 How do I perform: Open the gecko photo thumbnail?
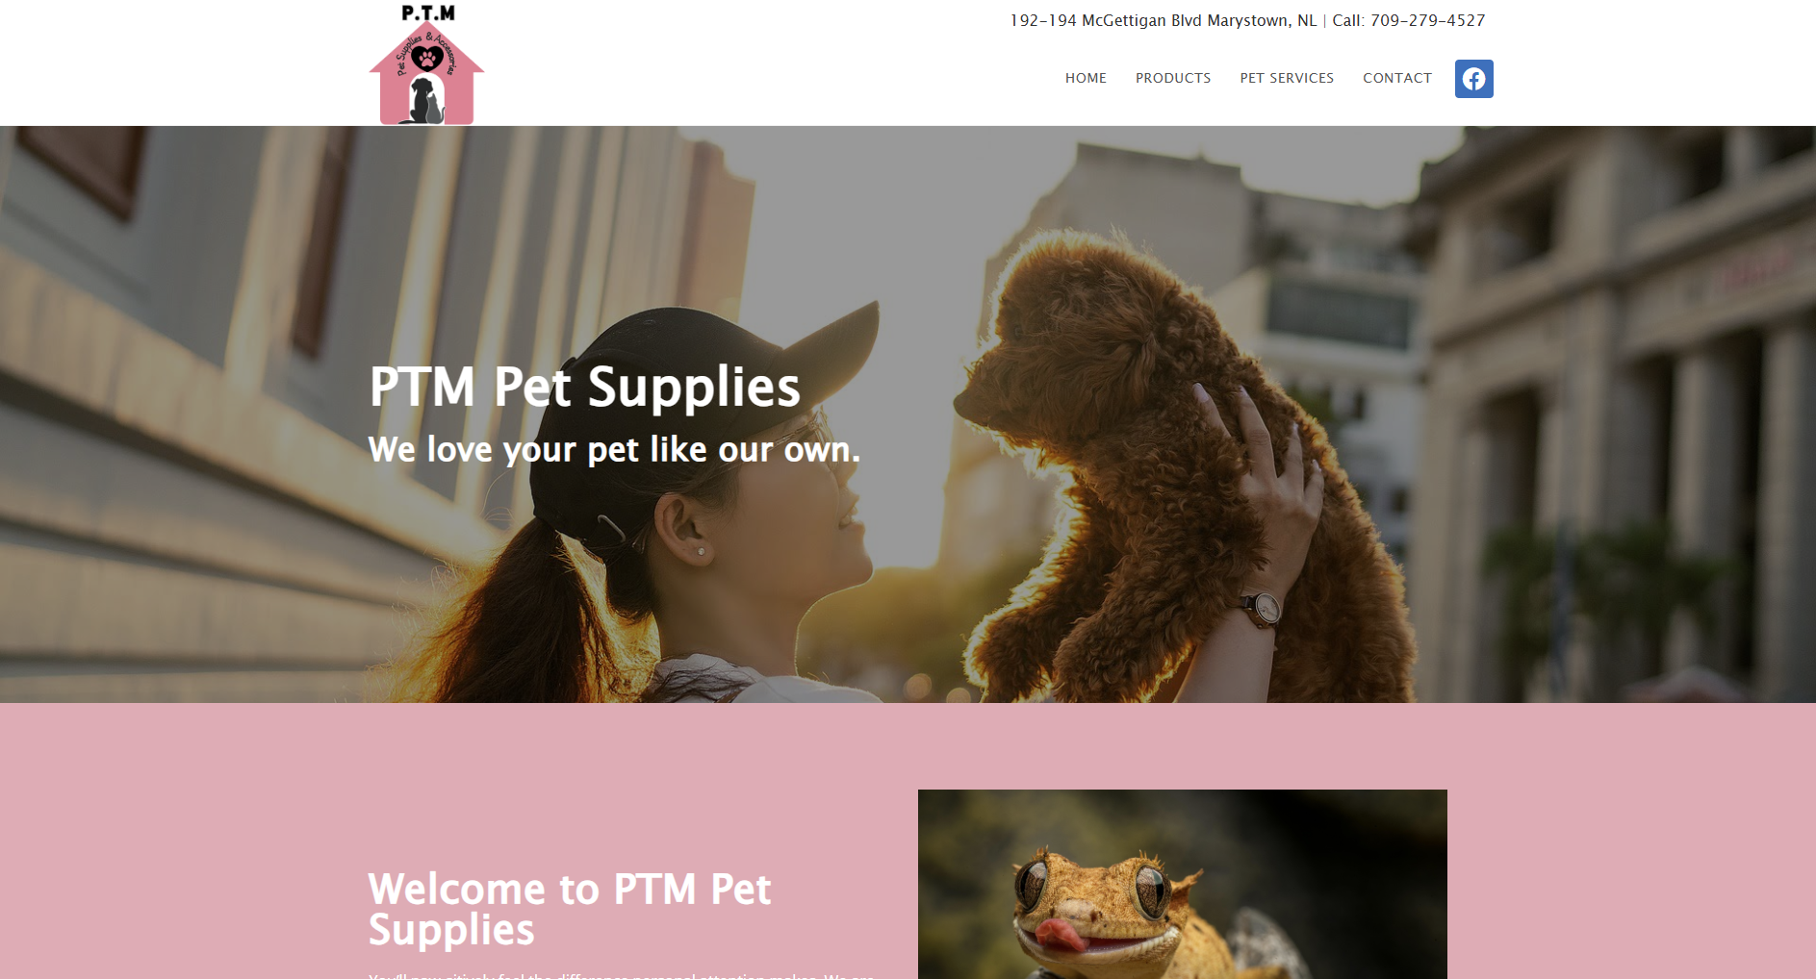[1182, 885]
